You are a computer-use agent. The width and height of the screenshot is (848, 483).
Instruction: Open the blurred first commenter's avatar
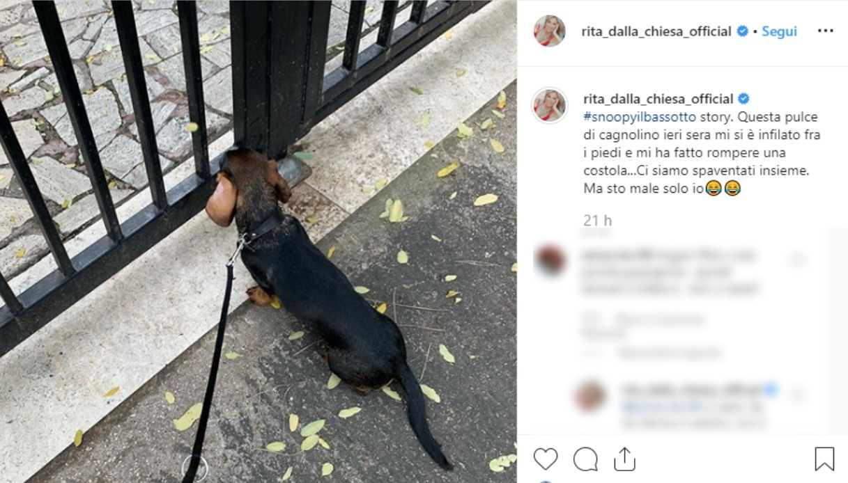click(550, 261)
